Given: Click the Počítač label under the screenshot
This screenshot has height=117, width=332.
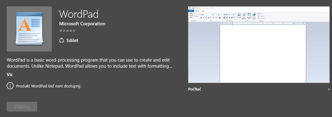Looking at the screenshot, I should click(x=195, y=89).
